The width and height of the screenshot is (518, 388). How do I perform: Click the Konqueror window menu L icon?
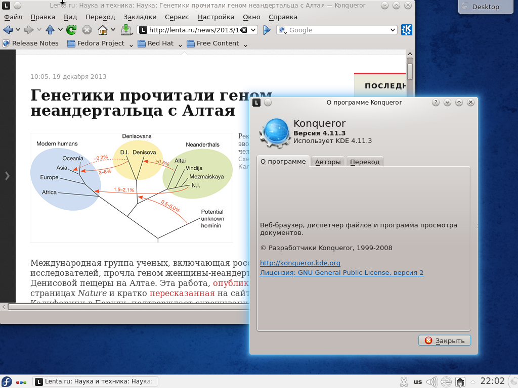[x=6, y=5]
